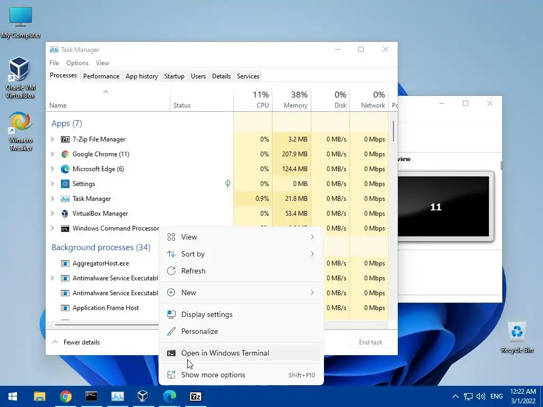Click the 7-Zip File Manager process icon

[65, 139]
